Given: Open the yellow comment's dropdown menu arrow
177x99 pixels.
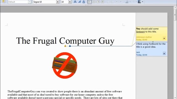Looking at the screenshot, I should [x=164, y=38].
